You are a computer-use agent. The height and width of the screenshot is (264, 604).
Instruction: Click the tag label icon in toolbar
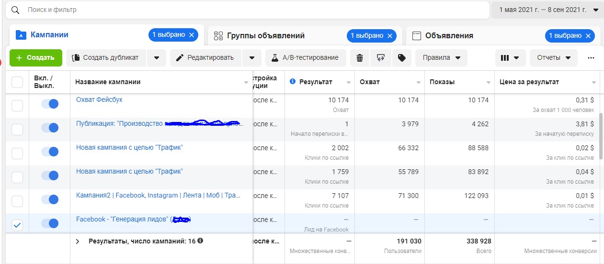pyautogui.click(x=402, y=58)
